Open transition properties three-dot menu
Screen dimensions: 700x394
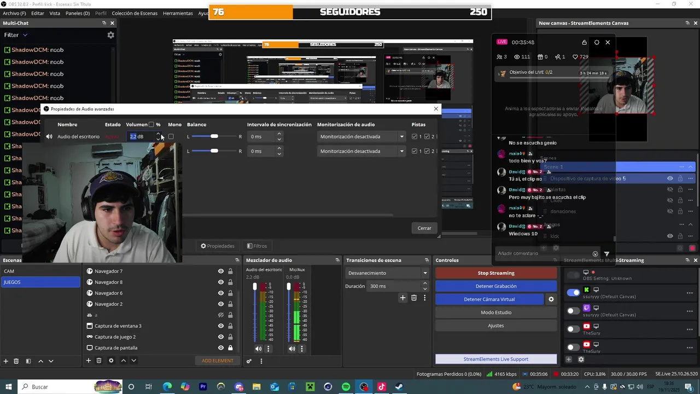pos(424,298)
